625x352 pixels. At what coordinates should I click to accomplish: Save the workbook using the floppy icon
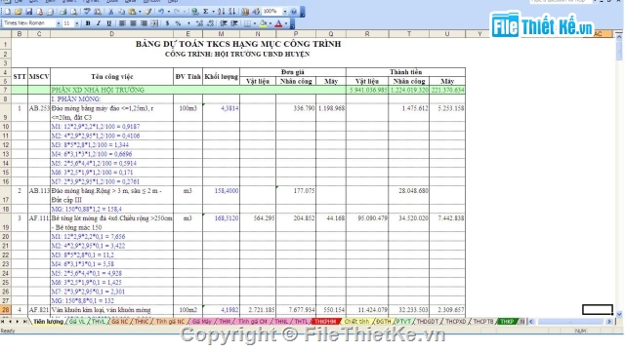[28, 12]
